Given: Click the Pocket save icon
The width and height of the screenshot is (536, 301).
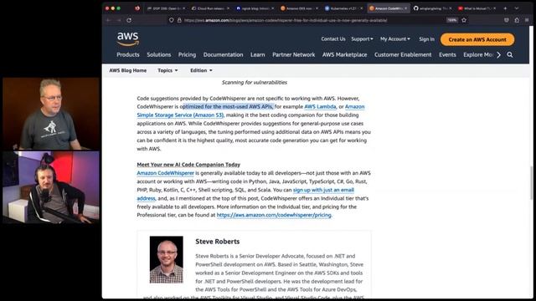Looking at the screenshot, I should point(507,20).
